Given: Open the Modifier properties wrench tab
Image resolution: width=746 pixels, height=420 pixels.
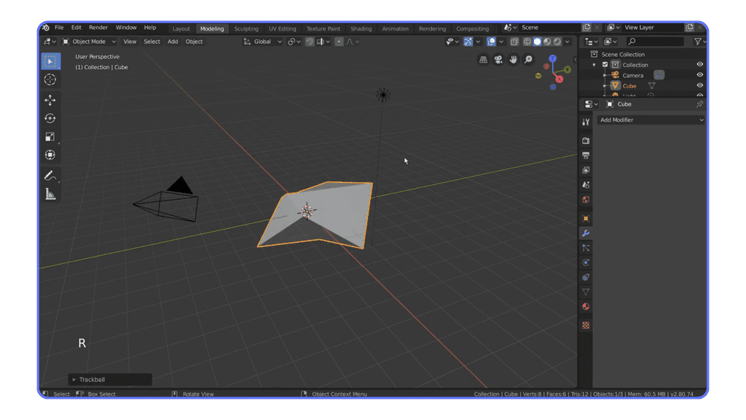Looking at the screenshot, I should pos(586,232).
